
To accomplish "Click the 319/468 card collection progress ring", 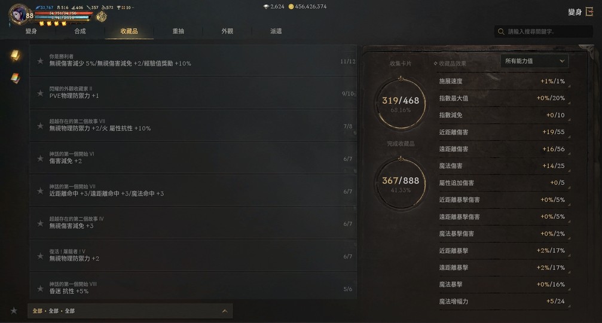I will [401, 103].
